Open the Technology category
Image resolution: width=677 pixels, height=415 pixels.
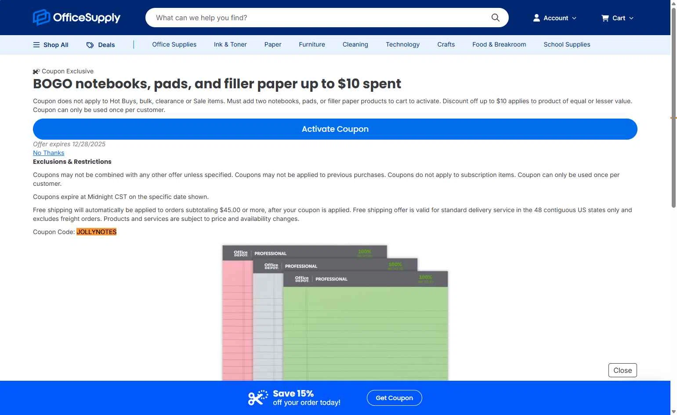coord(403,44)
